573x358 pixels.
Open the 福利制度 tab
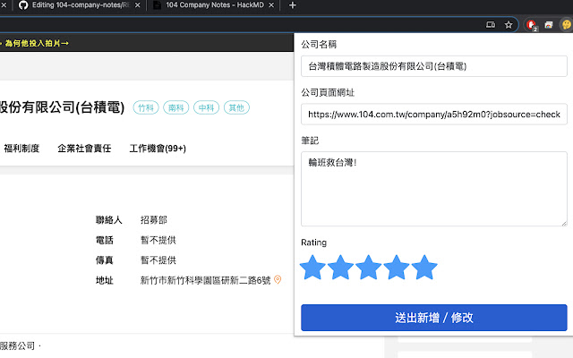(x=21, y=149)
